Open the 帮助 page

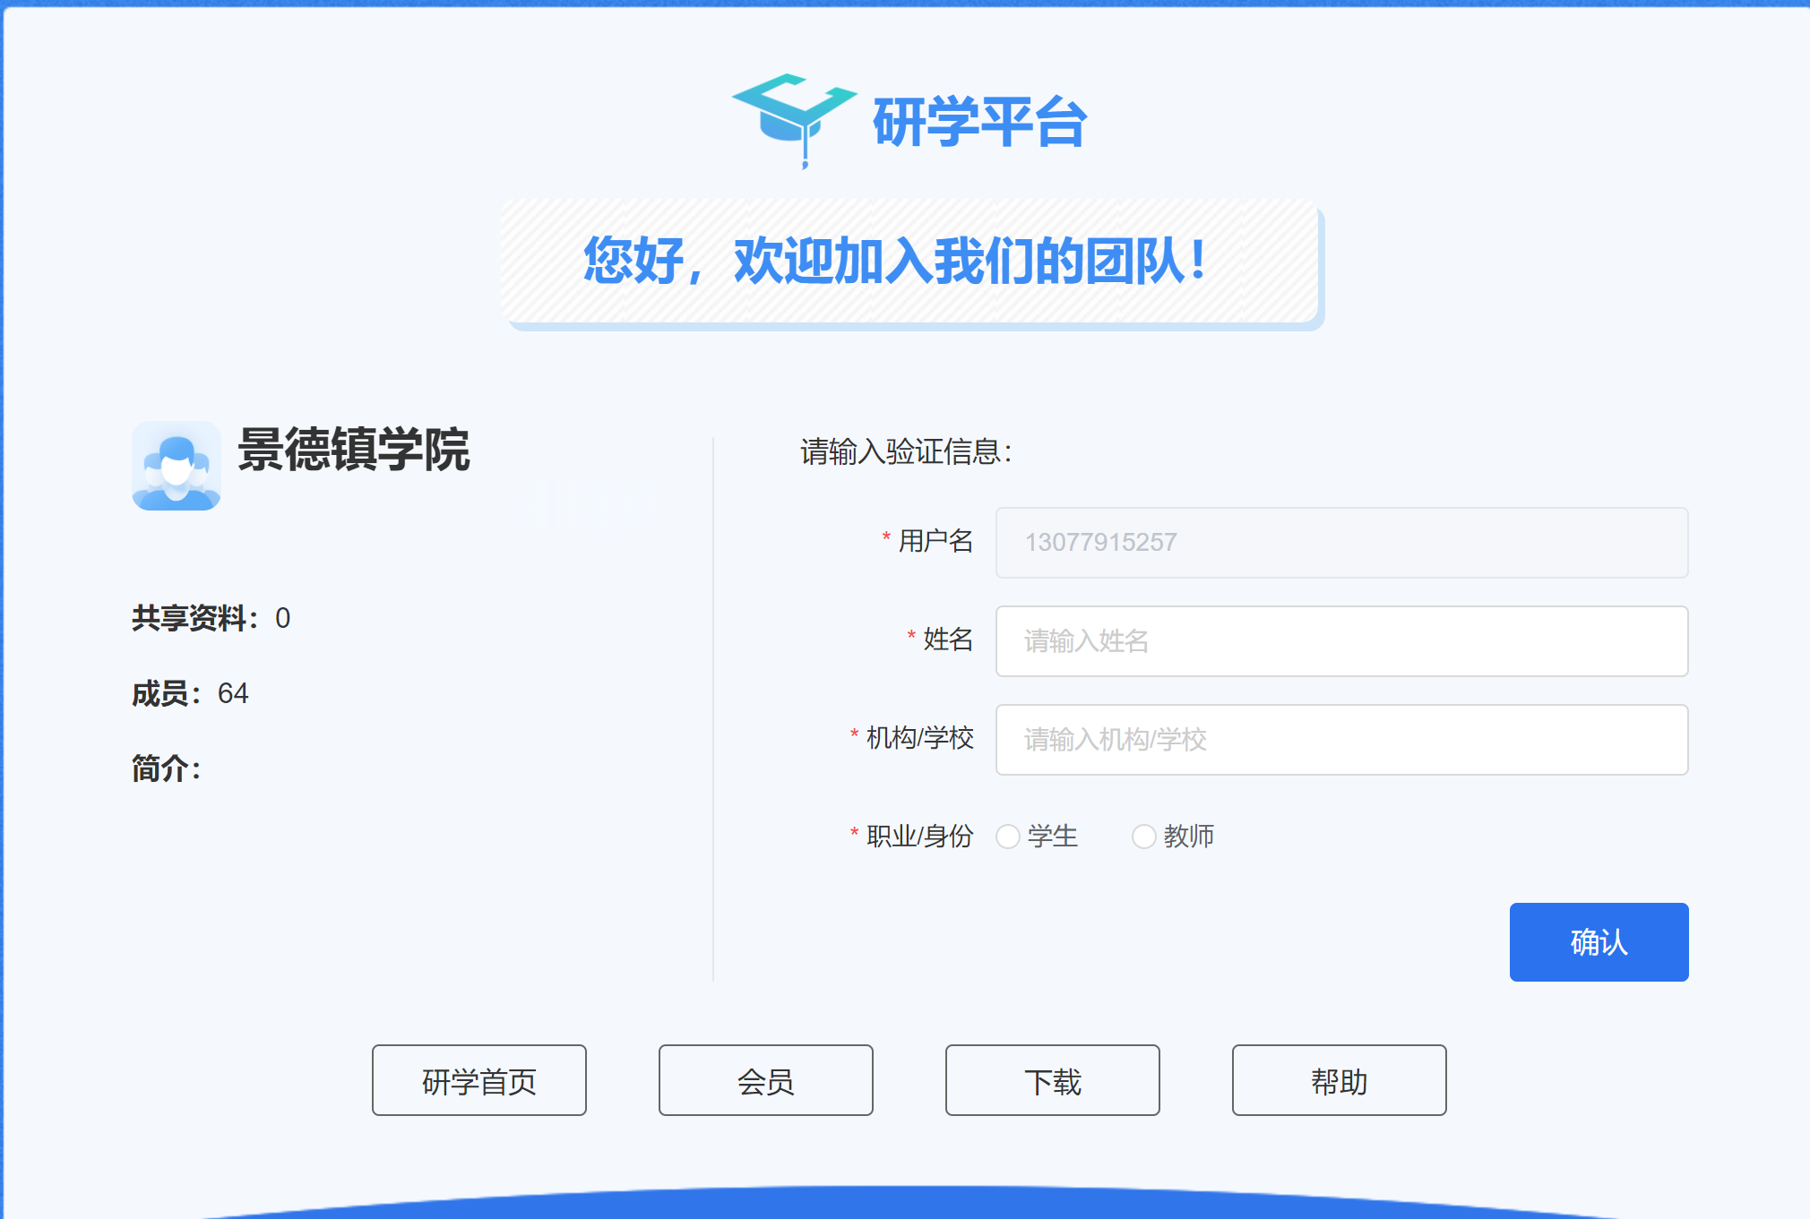tap(1340, 1080)
